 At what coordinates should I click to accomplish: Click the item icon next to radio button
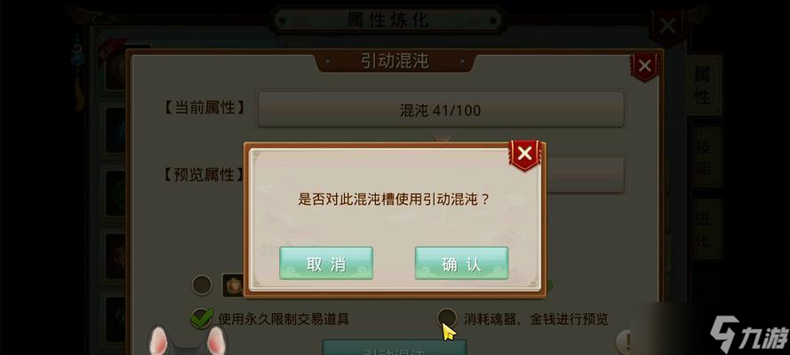click(x=233, y=285)
